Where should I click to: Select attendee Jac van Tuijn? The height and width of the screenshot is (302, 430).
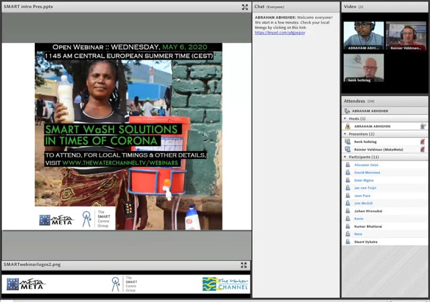(365, 188)
